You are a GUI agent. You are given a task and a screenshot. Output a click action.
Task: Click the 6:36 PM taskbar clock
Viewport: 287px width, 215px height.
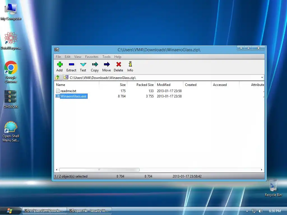[275, 211]
